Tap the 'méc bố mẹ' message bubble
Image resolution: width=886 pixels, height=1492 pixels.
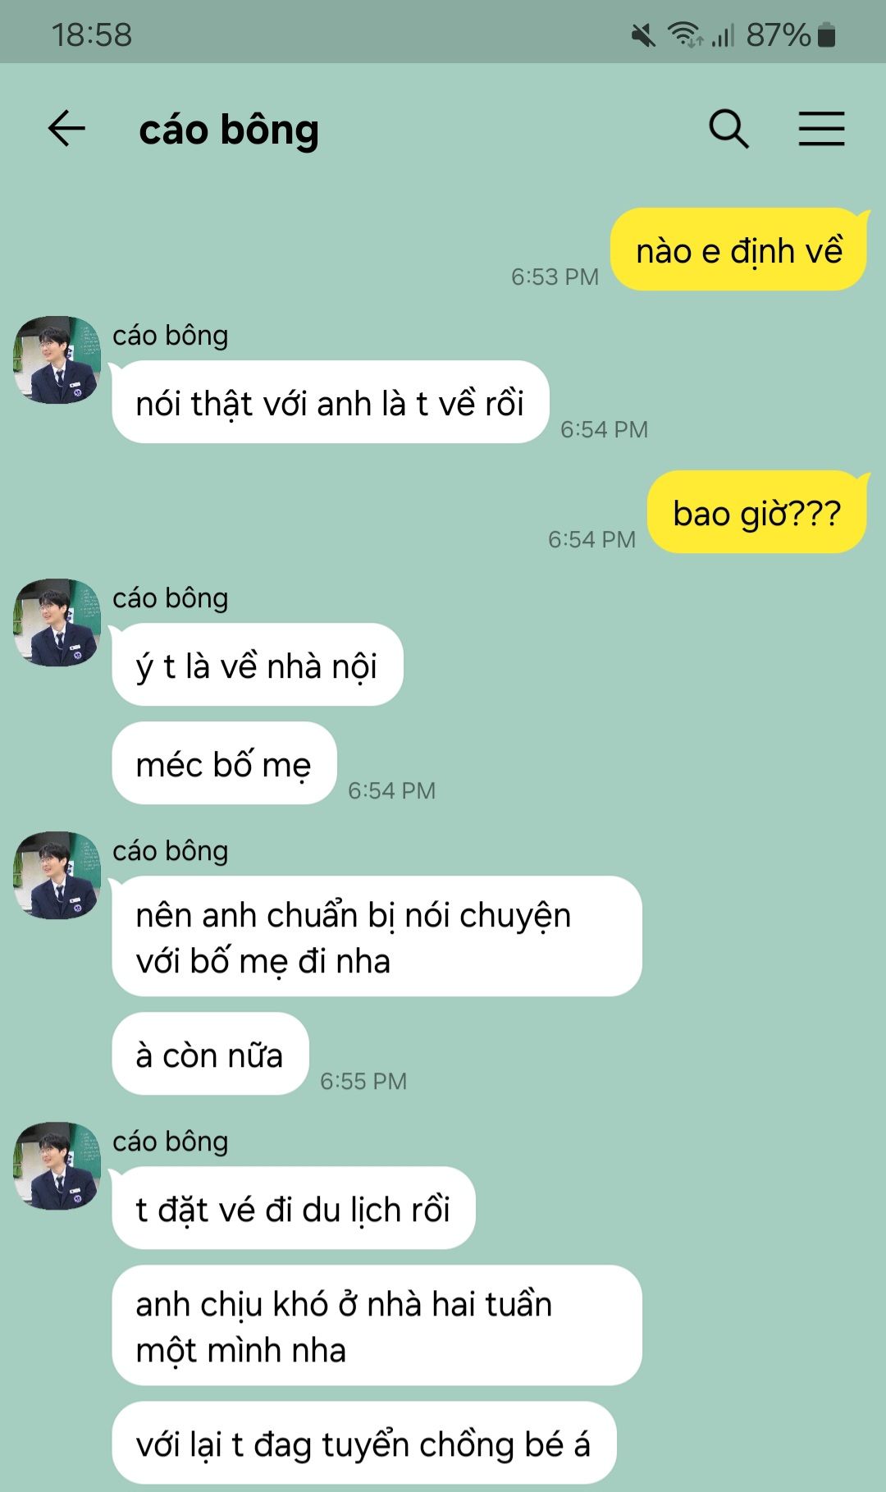coord(224,763)
